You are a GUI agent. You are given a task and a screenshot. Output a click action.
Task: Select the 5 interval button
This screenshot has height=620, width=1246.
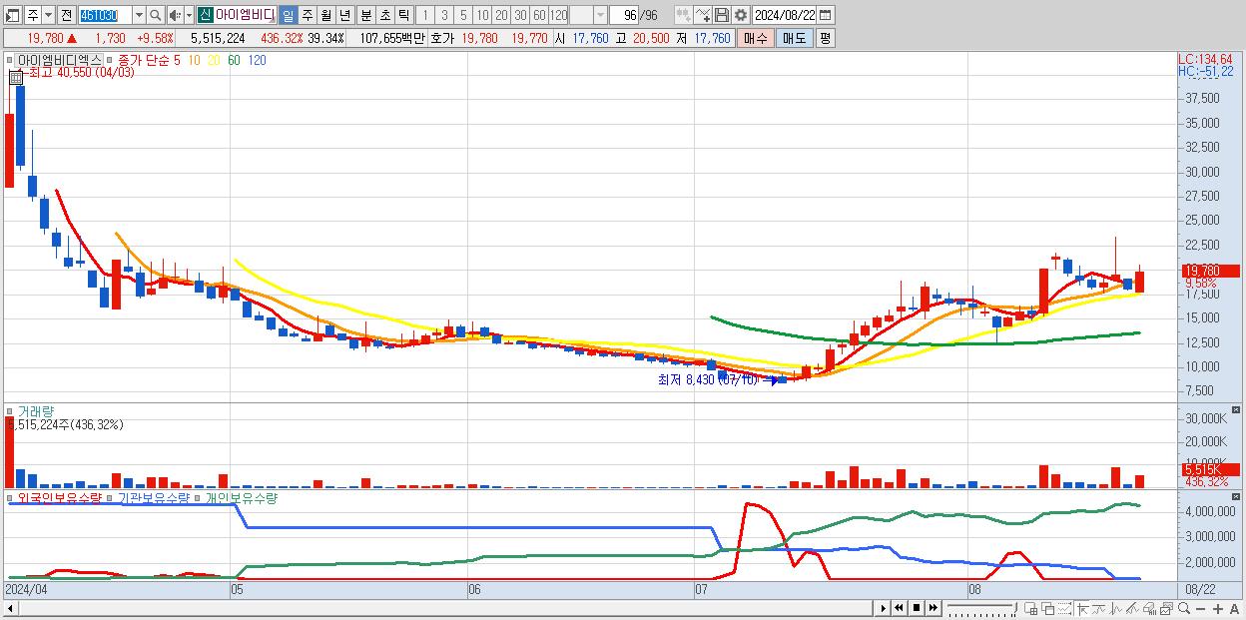click(x=463, y=15)
